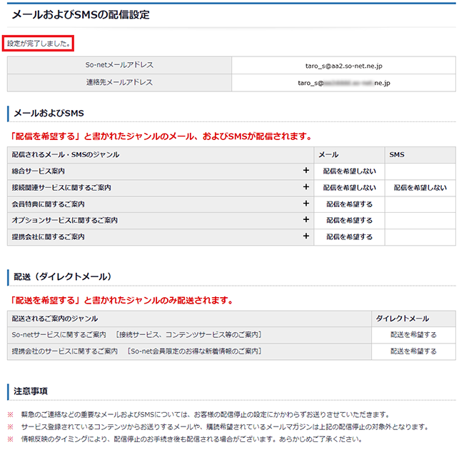Expand the オプションサービスに関するご案内 plus icon
The image size is (464, 450).
pos(306,221)
